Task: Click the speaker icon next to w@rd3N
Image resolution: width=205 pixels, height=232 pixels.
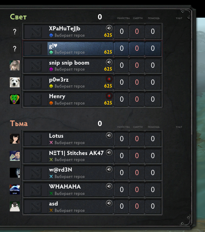Action: 109,169
